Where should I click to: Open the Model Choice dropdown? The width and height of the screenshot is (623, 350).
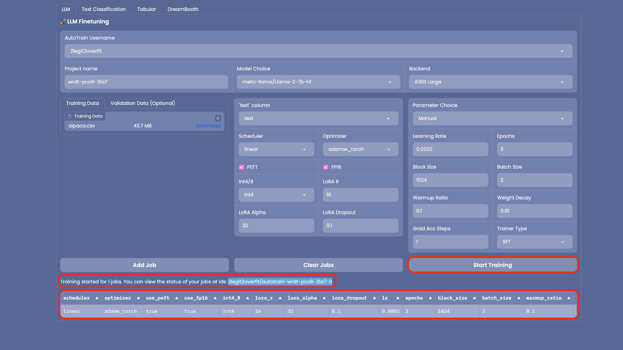click(318, 82)
